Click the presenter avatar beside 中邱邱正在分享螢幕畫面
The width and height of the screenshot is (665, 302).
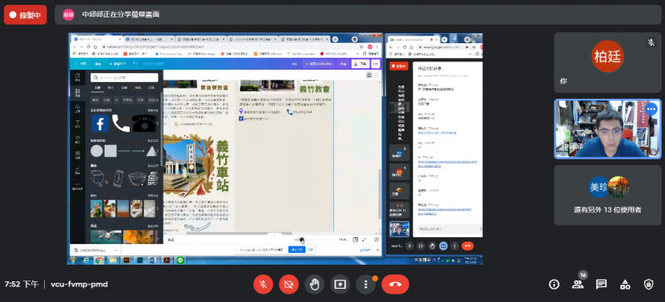(68, 15)
